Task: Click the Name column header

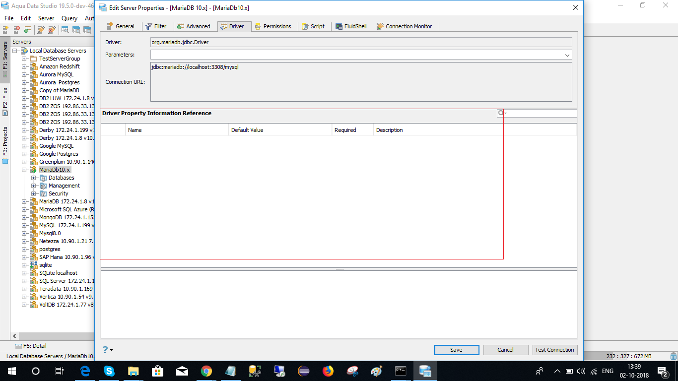Action: pos(177,130)
